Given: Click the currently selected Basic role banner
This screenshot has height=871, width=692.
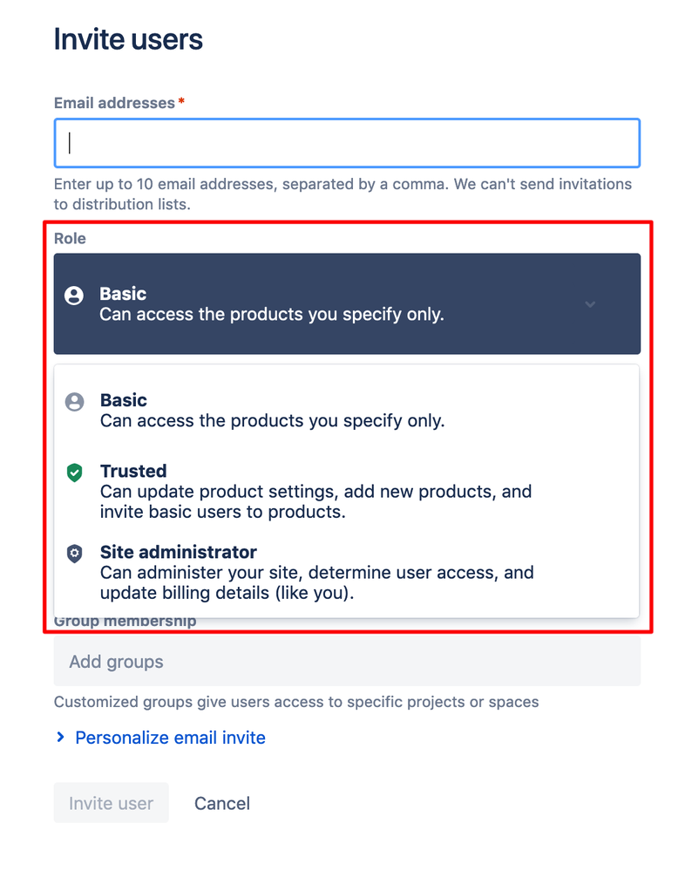Looking at the screenshot, I should point(347,304).
